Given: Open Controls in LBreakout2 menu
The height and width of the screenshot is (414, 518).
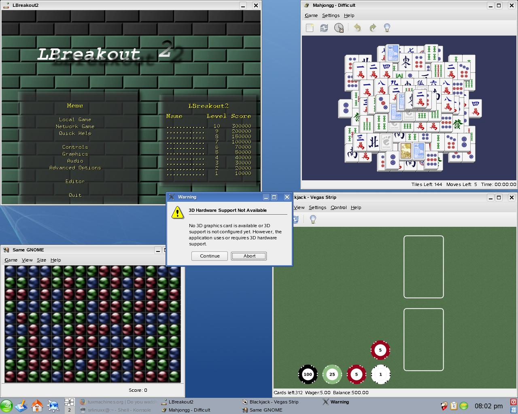Looking at the screenshot, I should pyautogui.click(x=75, y=147).
